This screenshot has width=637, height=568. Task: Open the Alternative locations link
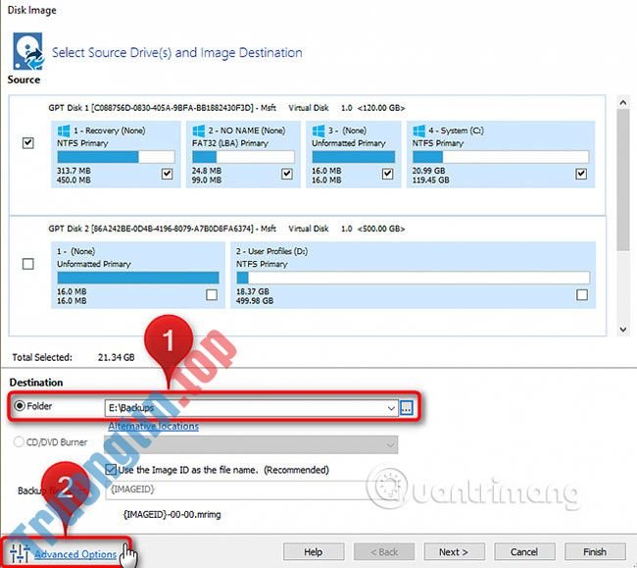154,426
